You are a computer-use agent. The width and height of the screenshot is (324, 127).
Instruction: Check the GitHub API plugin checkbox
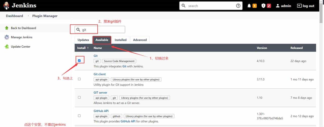tap(79, 116)
